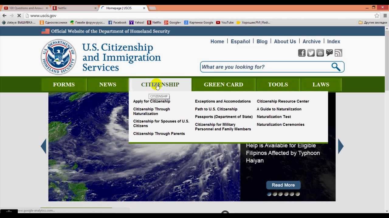Click the Archive top link
Screen dimensions: 389x218
click(x=312, y=41)
